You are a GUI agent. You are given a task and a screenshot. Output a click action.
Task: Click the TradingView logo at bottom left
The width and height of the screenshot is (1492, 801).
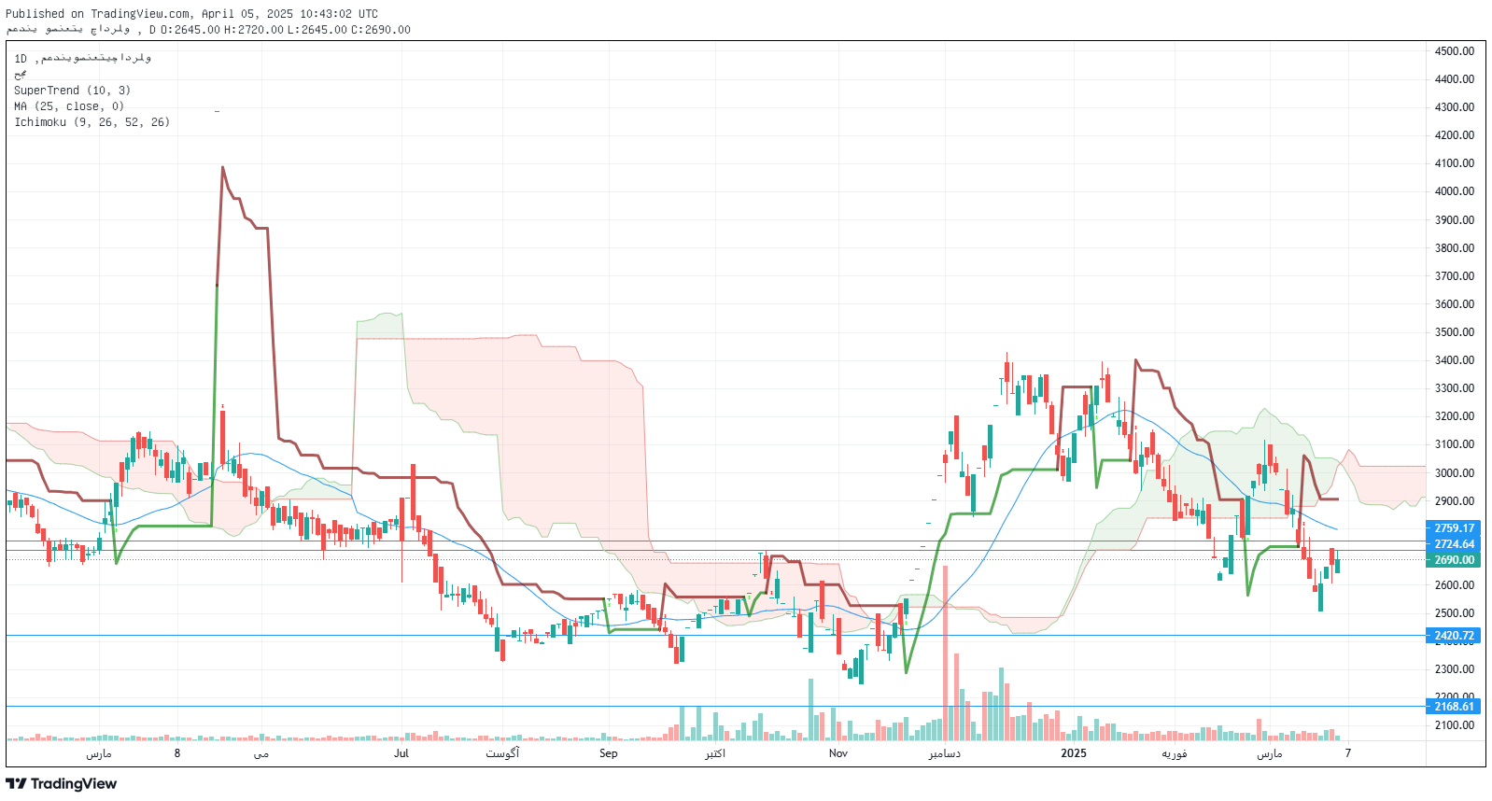[62, 784]
